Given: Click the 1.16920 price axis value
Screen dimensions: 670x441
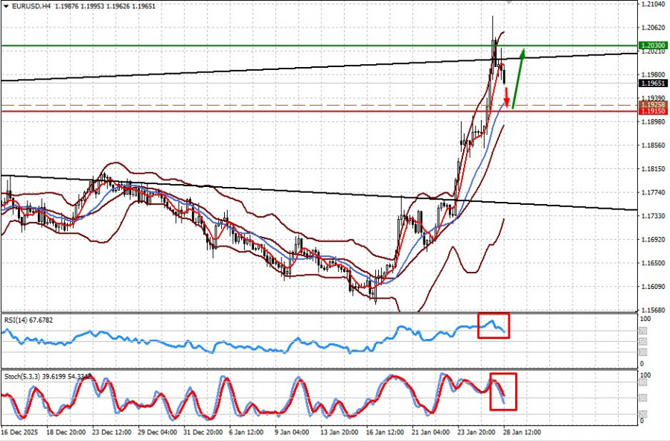Looking at the screenshot, I should [x=654, y=240].
